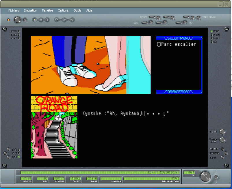Start emulation with the Play button
Viewport: 232px width, 189px height.
click(35, 20)
